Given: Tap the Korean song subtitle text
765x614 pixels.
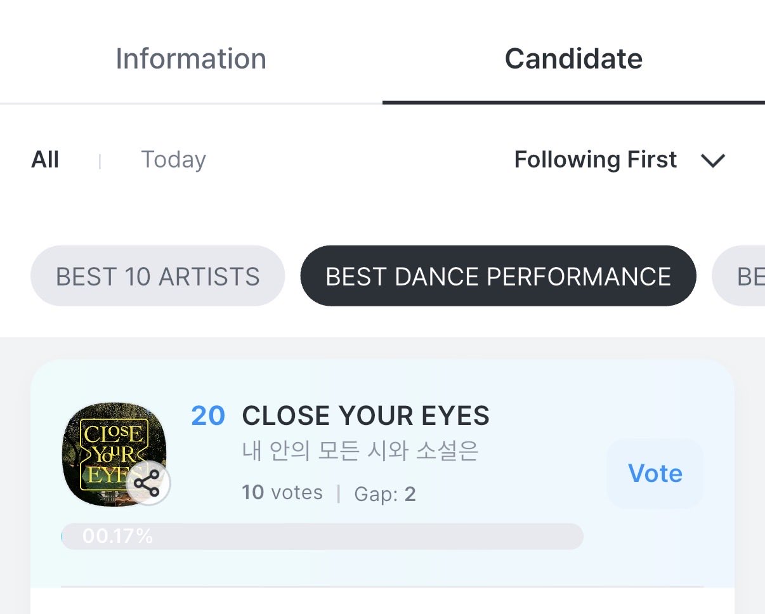Looking at the screenshot, I should coord(360,452).
